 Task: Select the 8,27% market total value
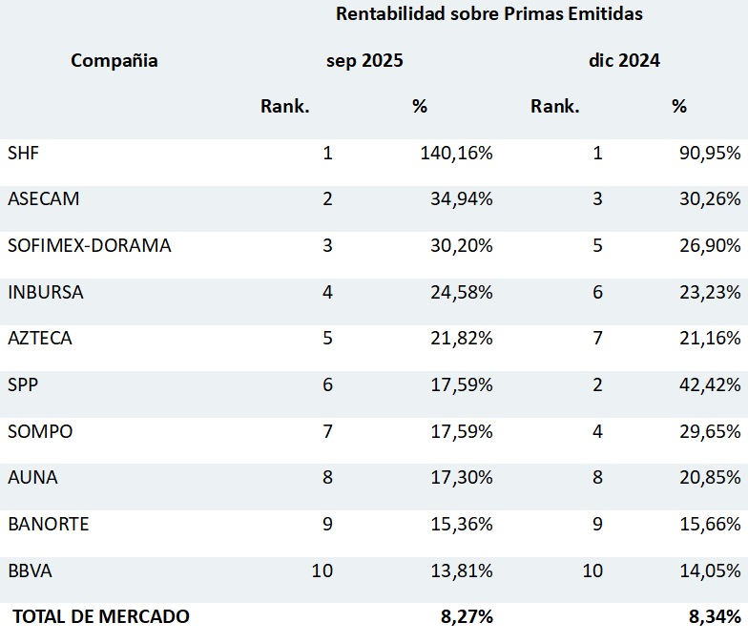[x=467, y=616]
